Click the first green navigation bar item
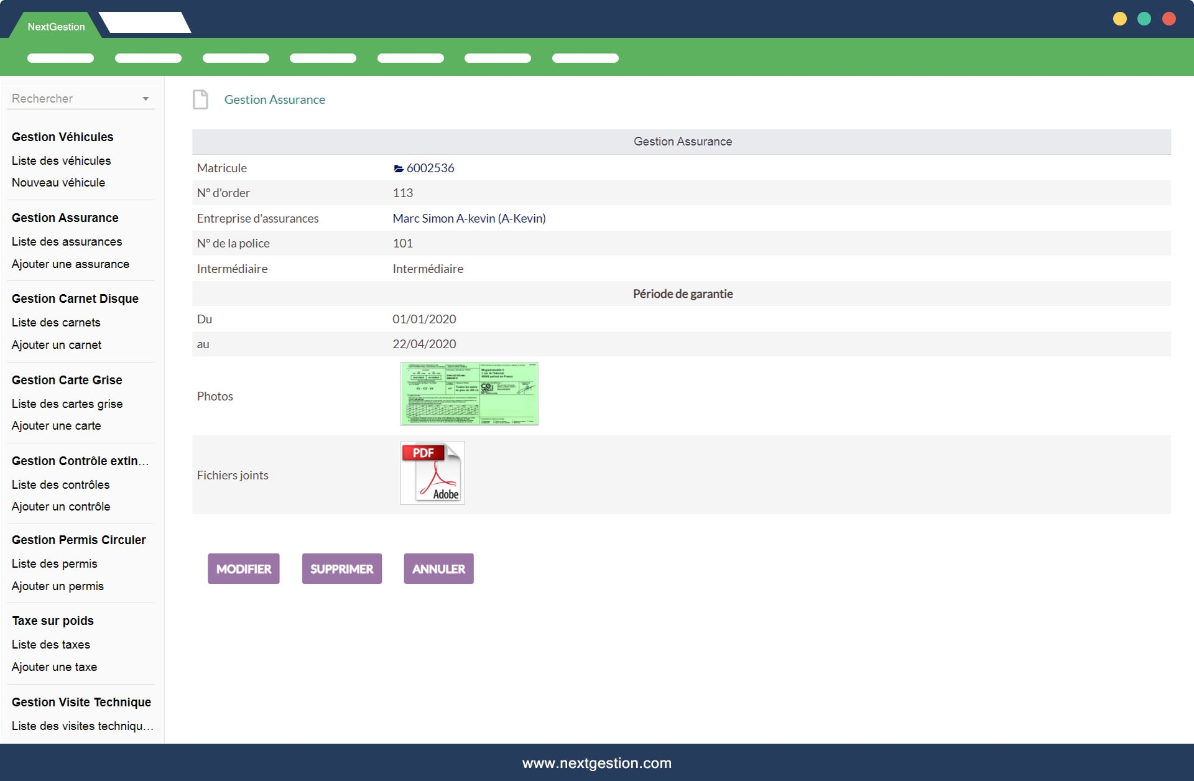1194x781 pixels. pyautogui.click(x=60, y=58)
